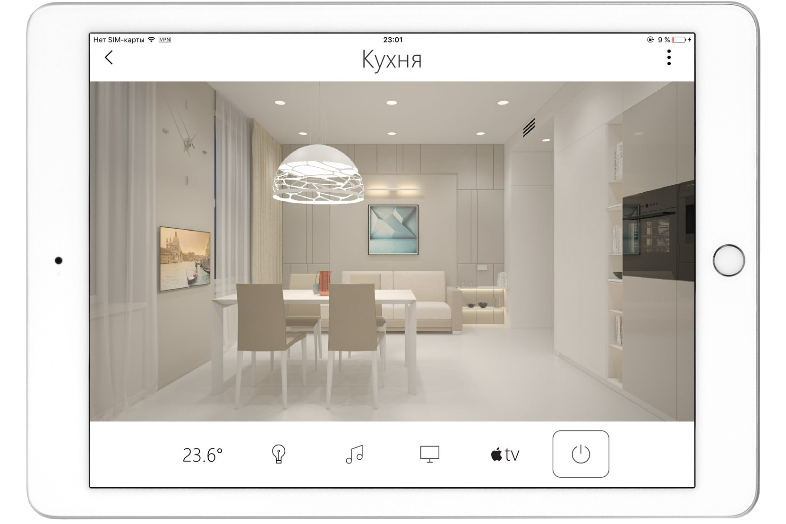Tap the power button to turn off room
786x524 pixels.
(581, 454)
